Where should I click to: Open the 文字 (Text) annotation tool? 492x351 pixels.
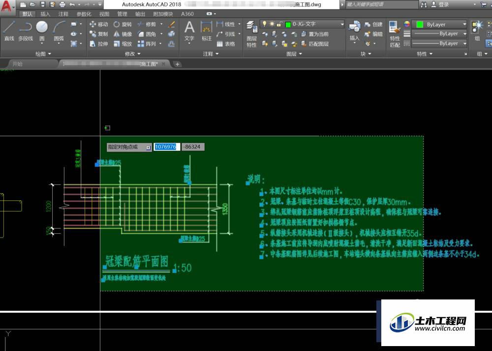click(x=189, y=31)
